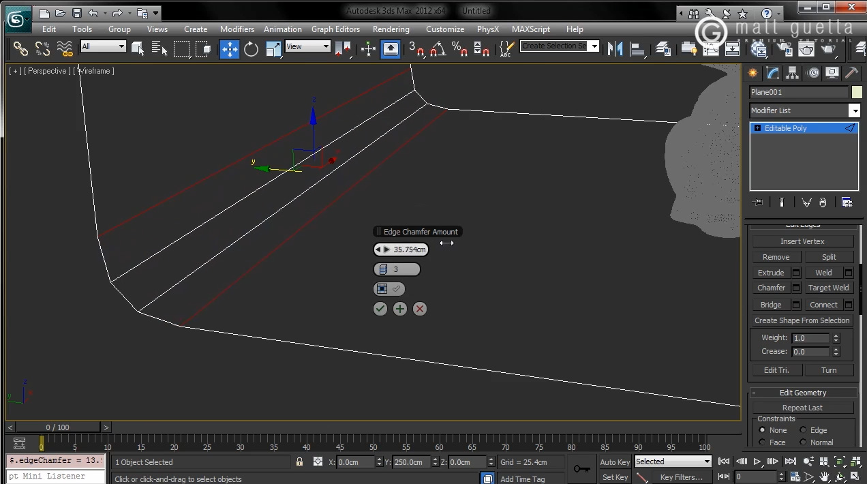Toggle Absolute/Offset transform type-in mode
Screen dimensions: 867x484
pos(318,462)
